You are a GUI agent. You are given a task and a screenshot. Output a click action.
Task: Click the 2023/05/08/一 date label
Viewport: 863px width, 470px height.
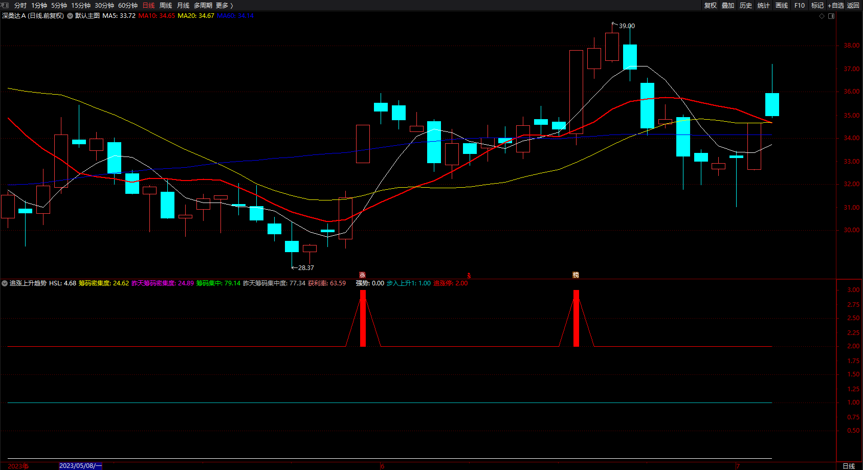click(80, 466)
